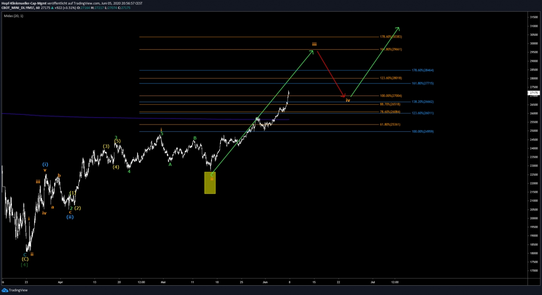The width and height of the screenshot is (542, 295).
Task: Select the 138.20%(26662) Fibonacci label
Action: [423, 101]
